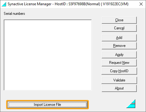The width and height of the screenshot is (146, 112).
Task: Apply the license changes
Action: pyautogui.click(x=119, y=55)
